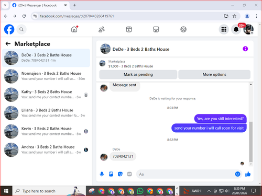Click the $1,000 - 3 Beds 2 Baths House listing

pyautogui.click(x=130, y=66)
